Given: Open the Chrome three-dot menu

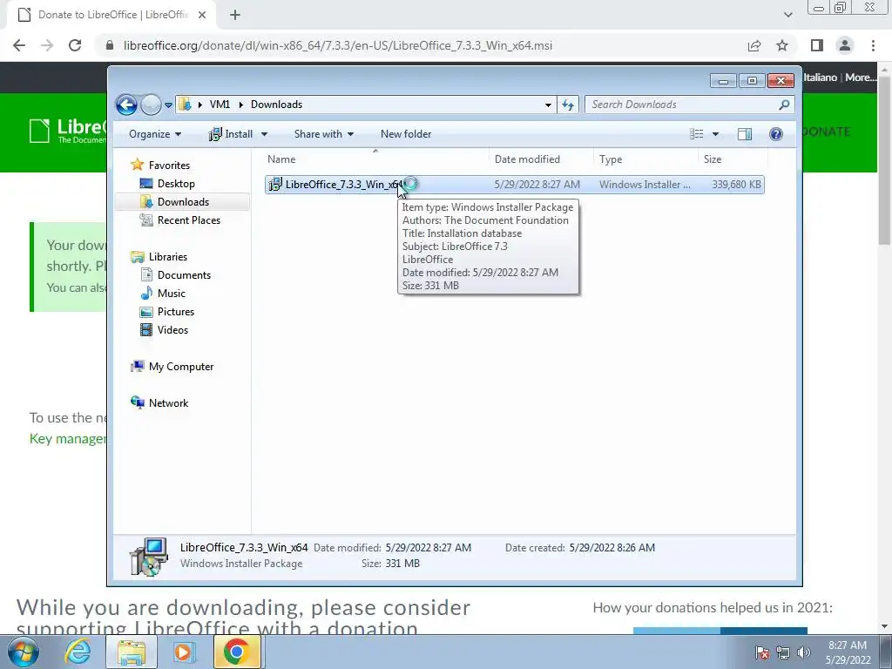Looking at the screenshot, I should 873,45.
